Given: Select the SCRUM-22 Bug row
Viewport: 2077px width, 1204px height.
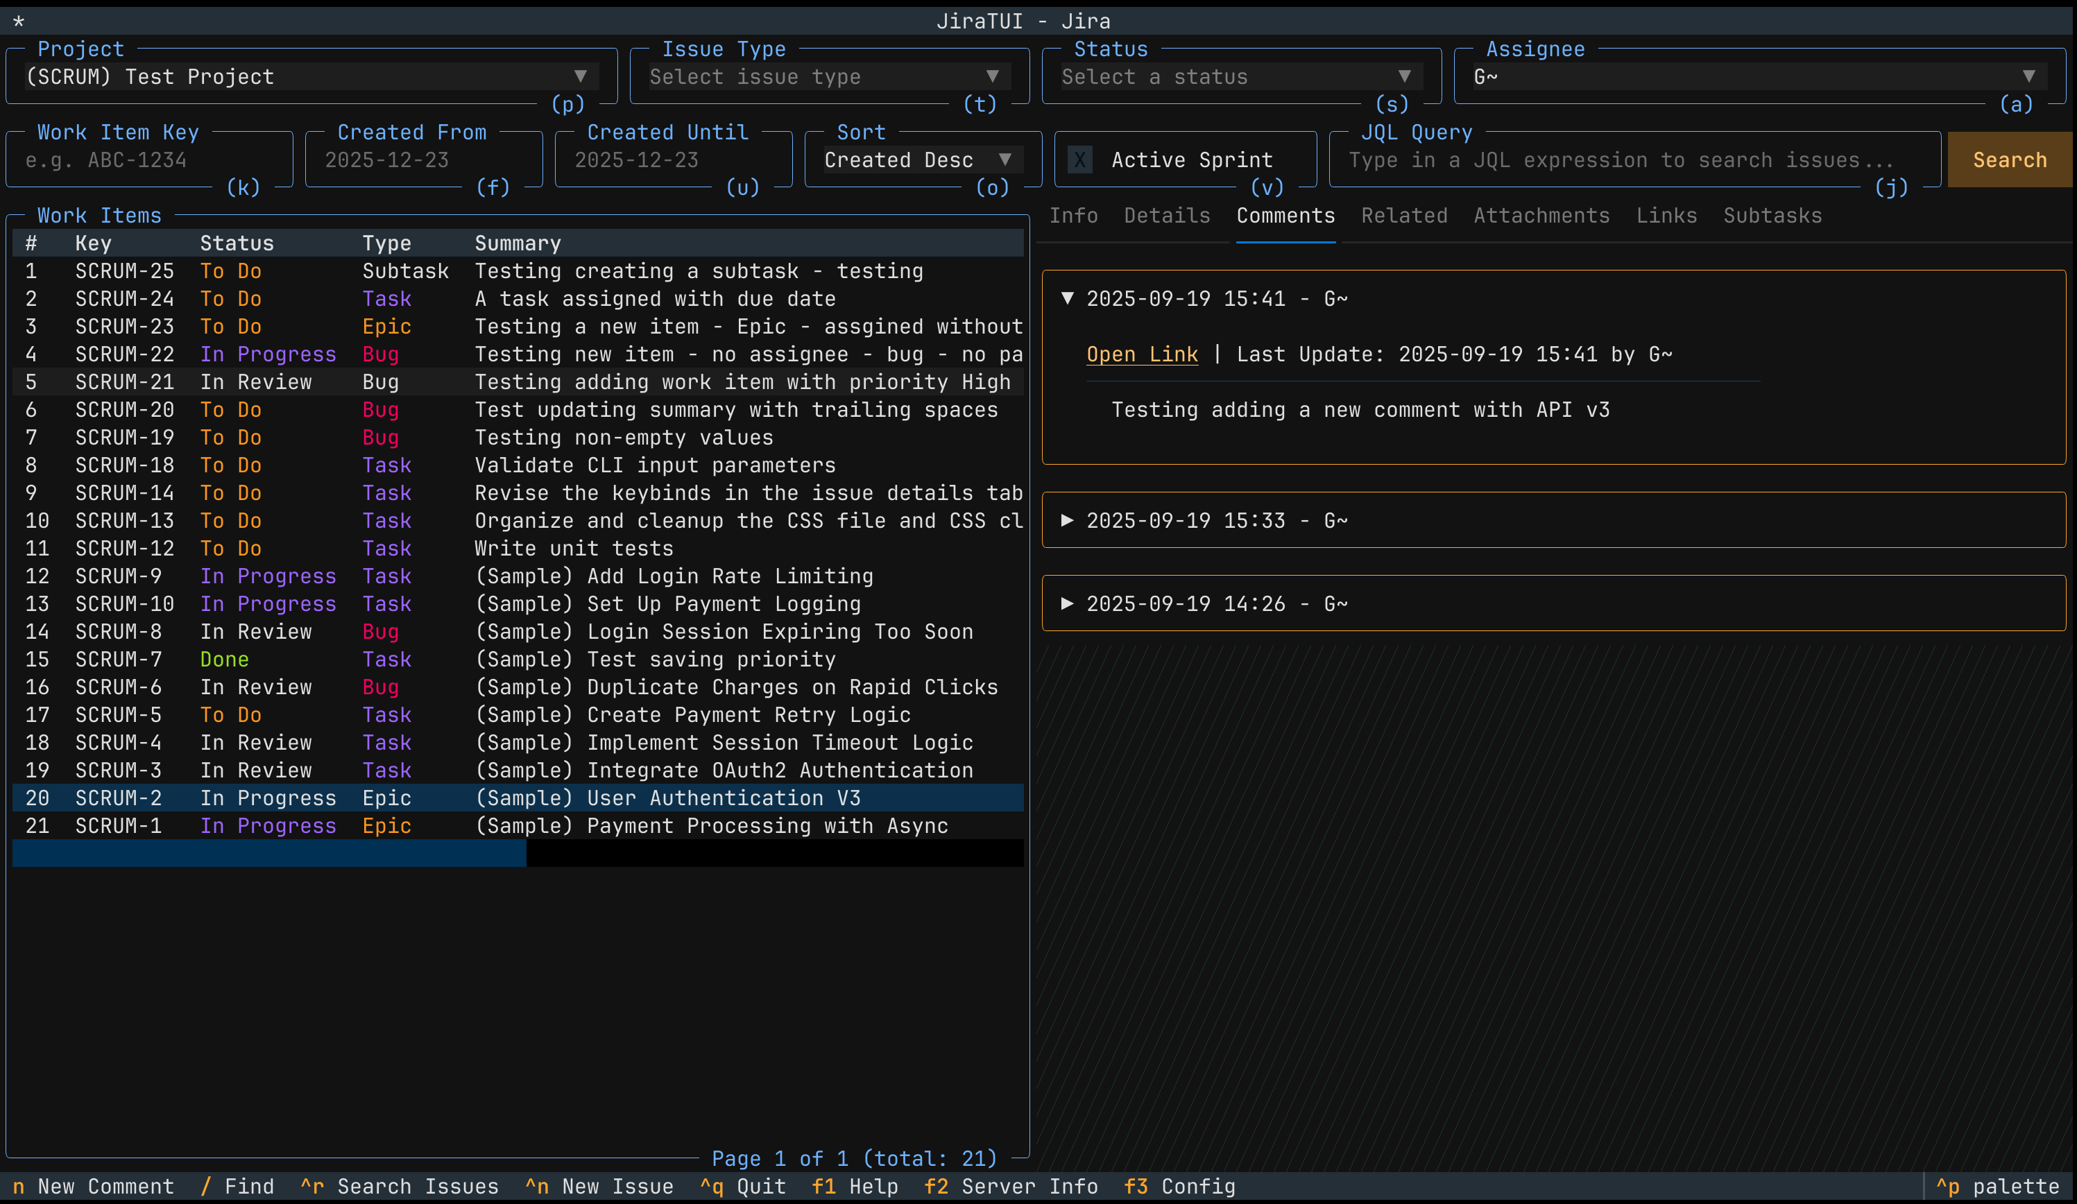Looking at the screenshot, I should coord(518,354).
